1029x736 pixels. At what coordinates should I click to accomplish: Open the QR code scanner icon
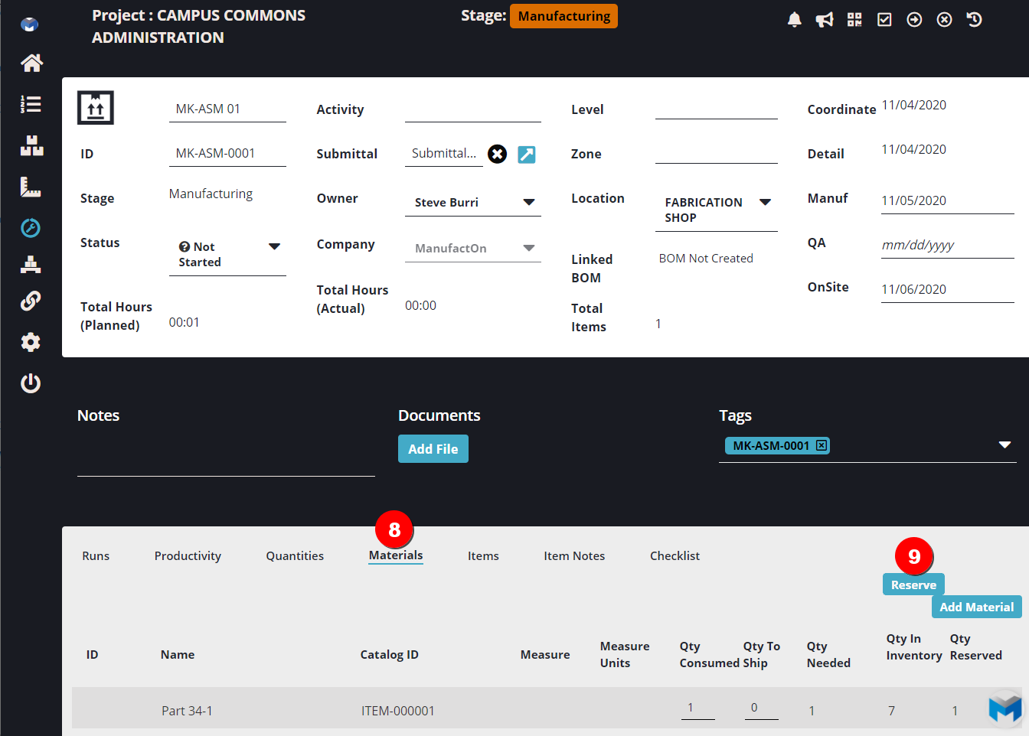(x=854, y=19)
